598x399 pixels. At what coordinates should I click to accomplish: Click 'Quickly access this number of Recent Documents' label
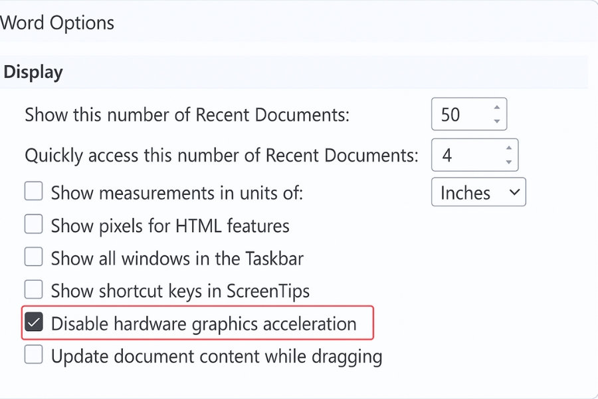221,155
